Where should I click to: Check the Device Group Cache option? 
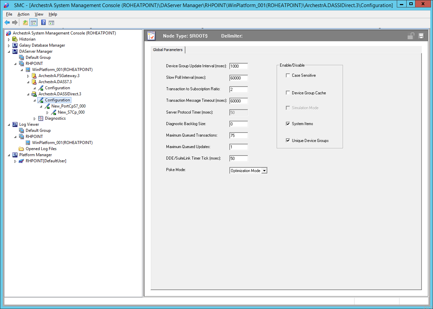tap(288, 93)
